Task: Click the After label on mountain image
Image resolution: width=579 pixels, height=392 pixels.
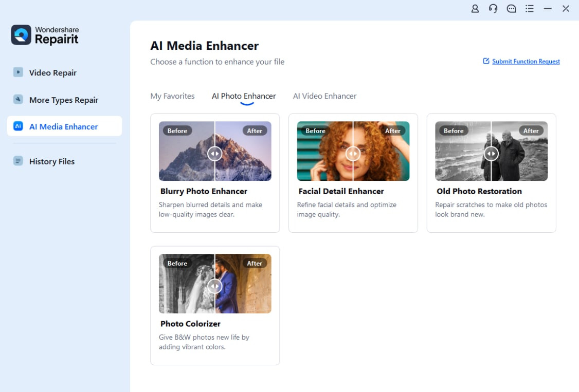Action: point(255,130)
